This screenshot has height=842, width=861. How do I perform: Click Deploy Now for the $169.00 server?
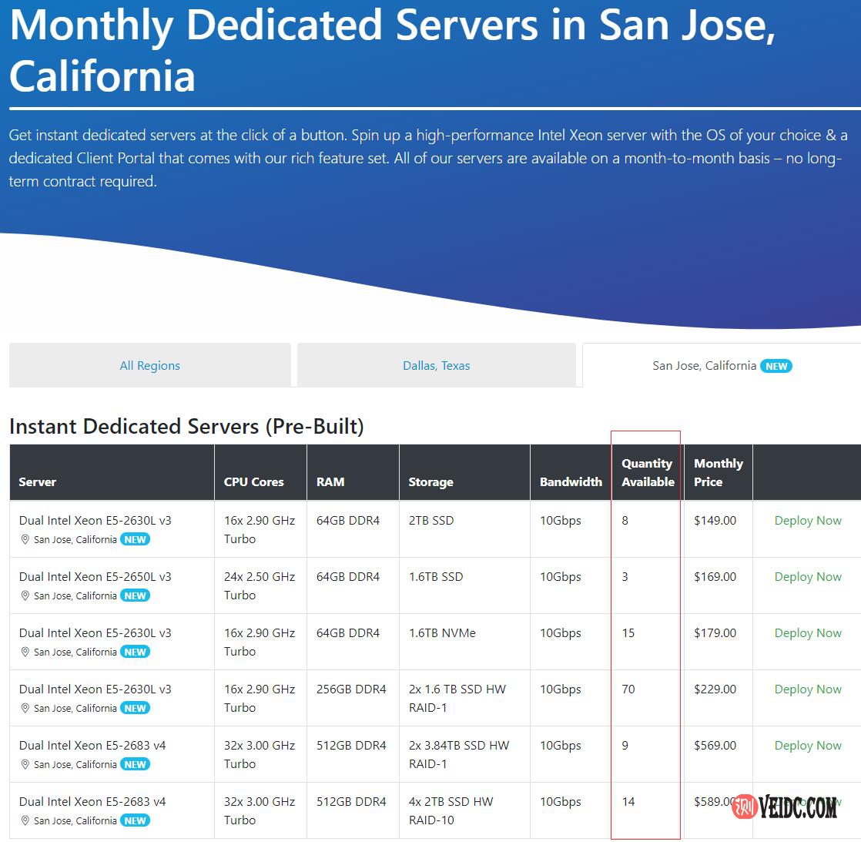(807, 577)
